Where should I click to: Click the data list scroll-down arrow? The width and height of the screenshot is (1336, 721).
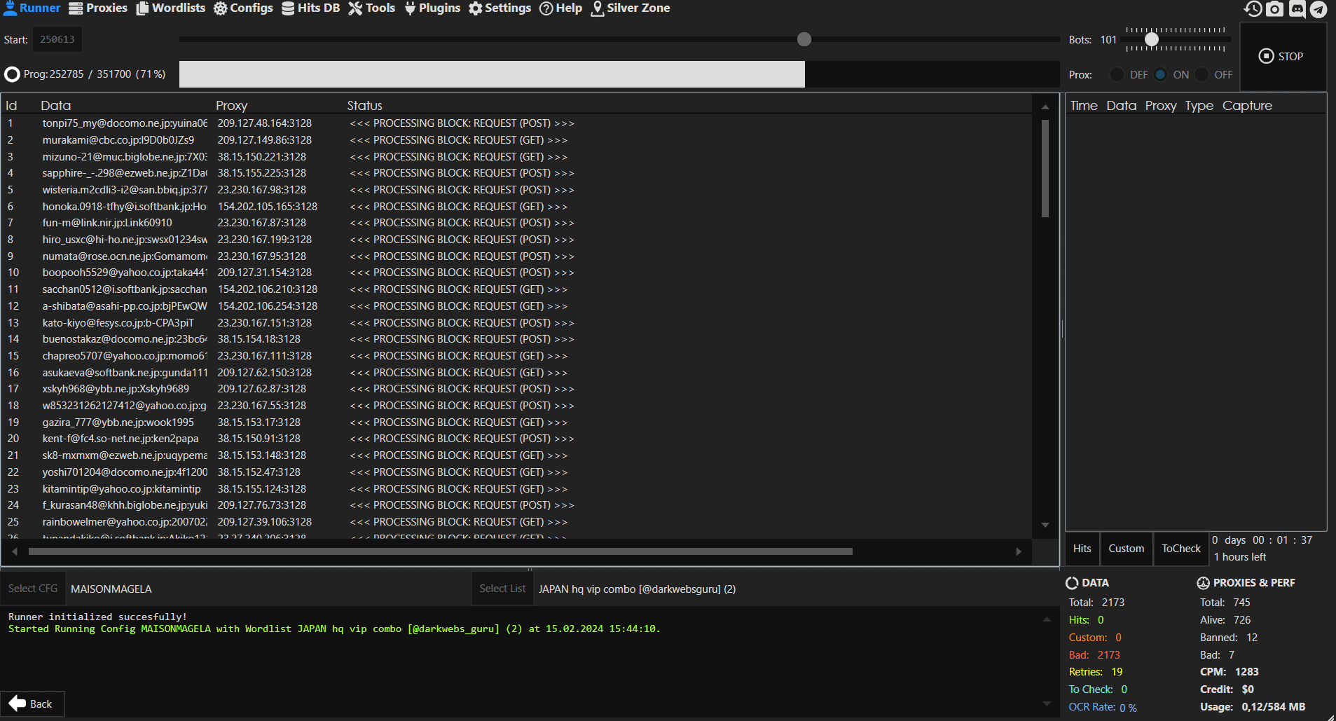(1045, 525)
